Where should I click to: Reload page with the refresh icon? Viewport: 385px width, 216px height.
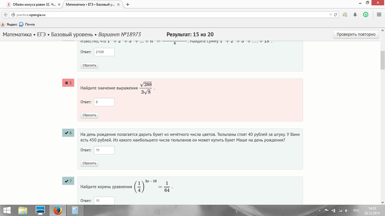336,15
